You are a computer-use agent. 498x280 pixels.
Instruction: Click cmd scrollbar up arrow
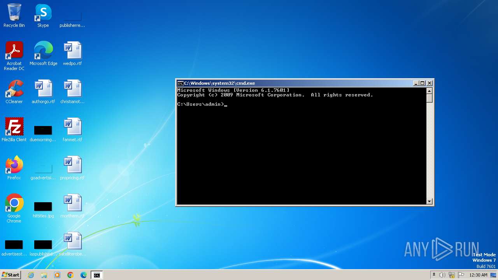click(430, 91)
